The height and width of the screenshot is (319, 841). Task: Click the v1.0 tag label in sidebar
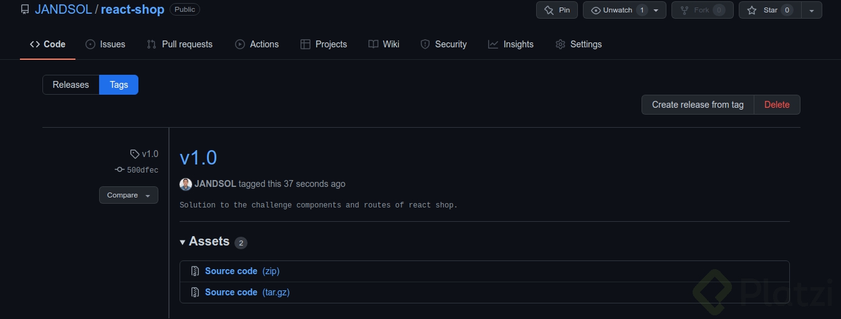[x=144, y=154]
